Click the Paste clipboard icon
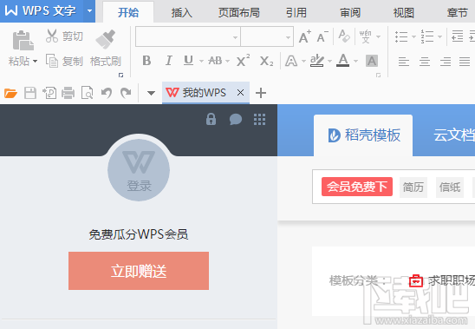The width and height of the screenshot is (475, 329). 23,41
